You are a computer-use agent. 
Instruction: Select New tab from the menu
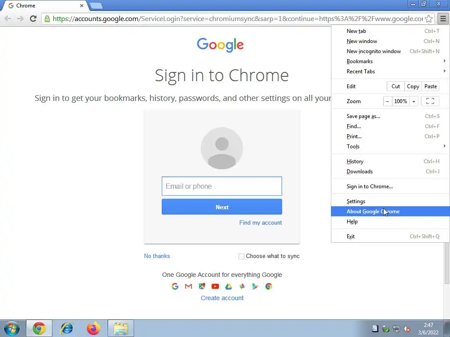coord(390,31)
